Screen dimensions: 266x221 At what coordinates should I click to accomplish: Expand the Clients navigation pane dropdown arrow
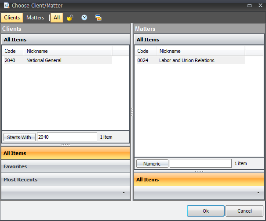124,193
